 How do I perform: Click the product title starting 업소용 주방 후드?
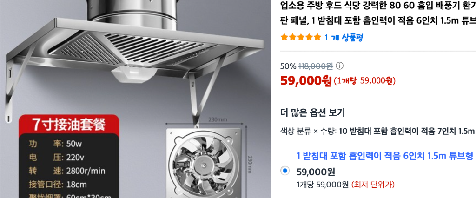pos(378,13)
